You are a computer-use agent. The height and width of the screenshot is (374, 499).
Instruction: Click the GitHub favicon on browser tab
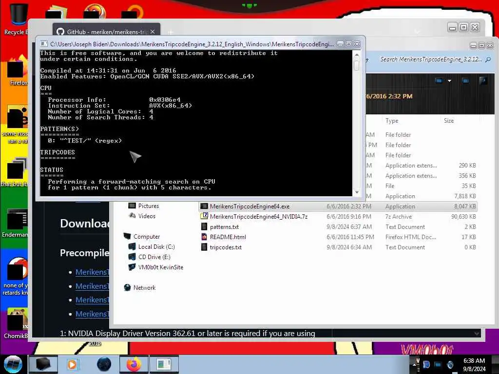(60, 32)
